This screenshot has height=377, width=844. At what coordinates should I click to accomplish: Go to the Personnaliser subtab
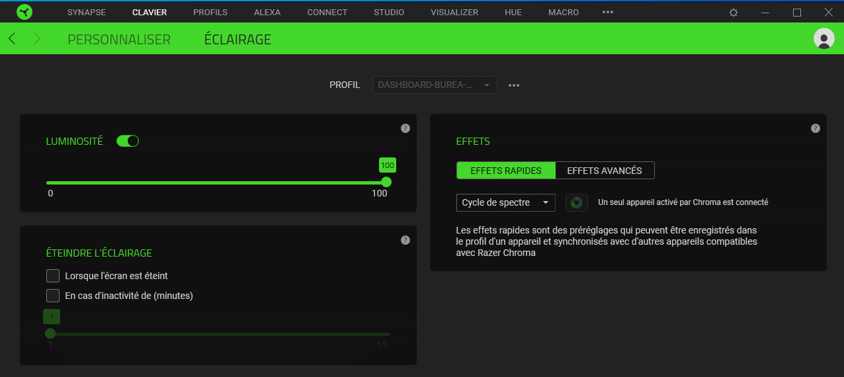[119, 40]
